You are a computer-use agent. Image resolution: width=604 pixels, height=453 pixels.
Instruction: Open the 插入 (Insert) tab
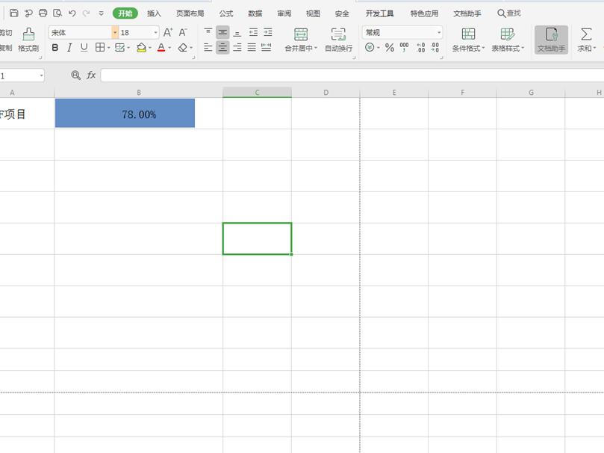pyautogui.click(x=154, y=13)
